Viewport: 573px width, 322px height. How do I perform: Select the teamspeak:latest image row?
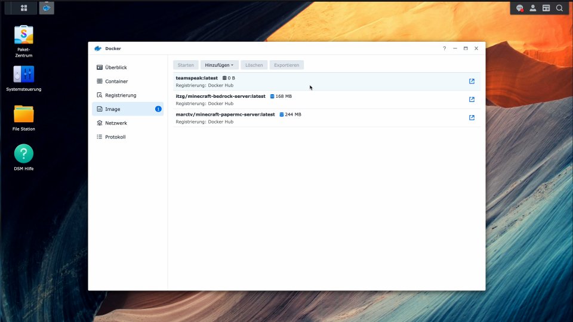point(326,82)
